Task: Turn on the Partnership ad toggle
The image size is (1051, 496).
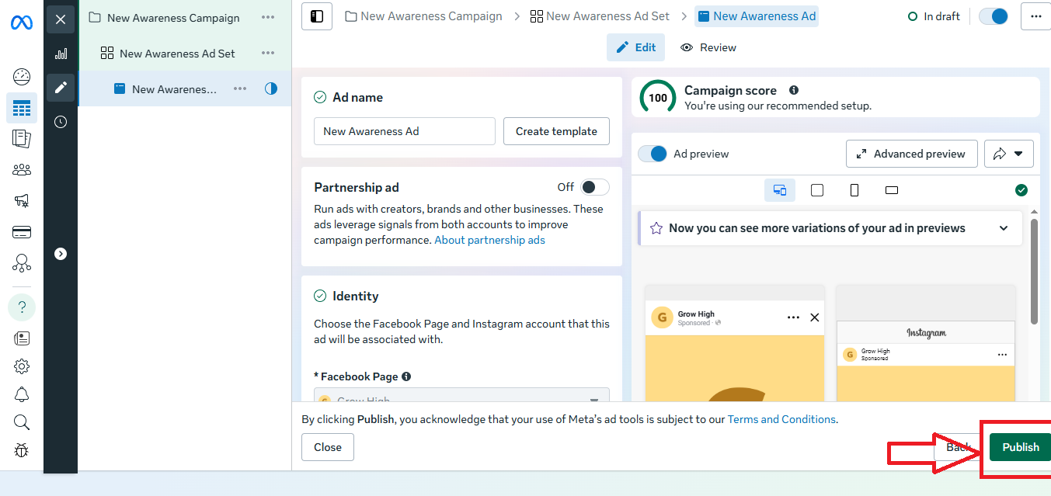Action: 594,187
